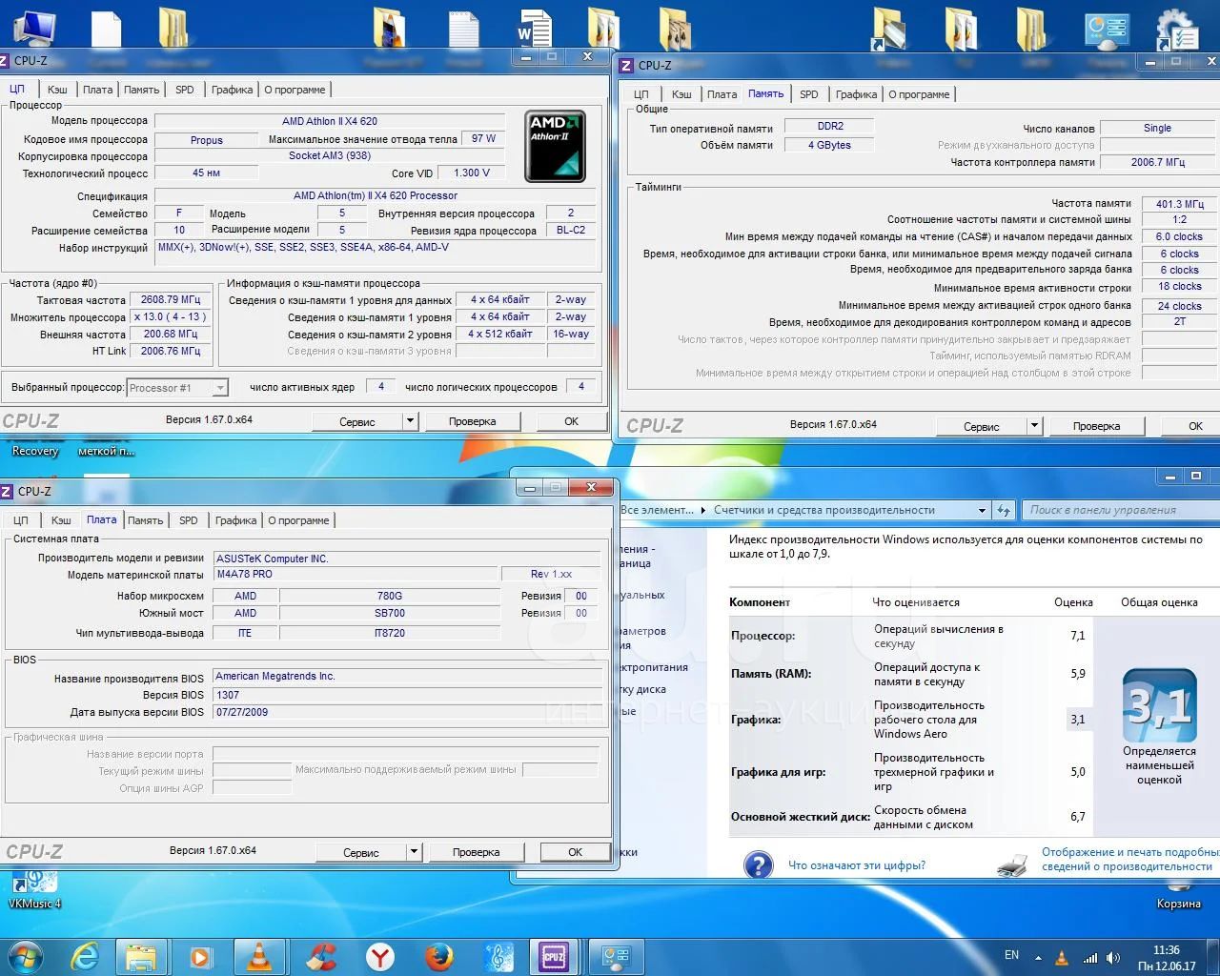Viewport: 1220px width, 976px height.
Task: Open Сервис dropdown arrow in Память window
Action: click(1034, 426)
